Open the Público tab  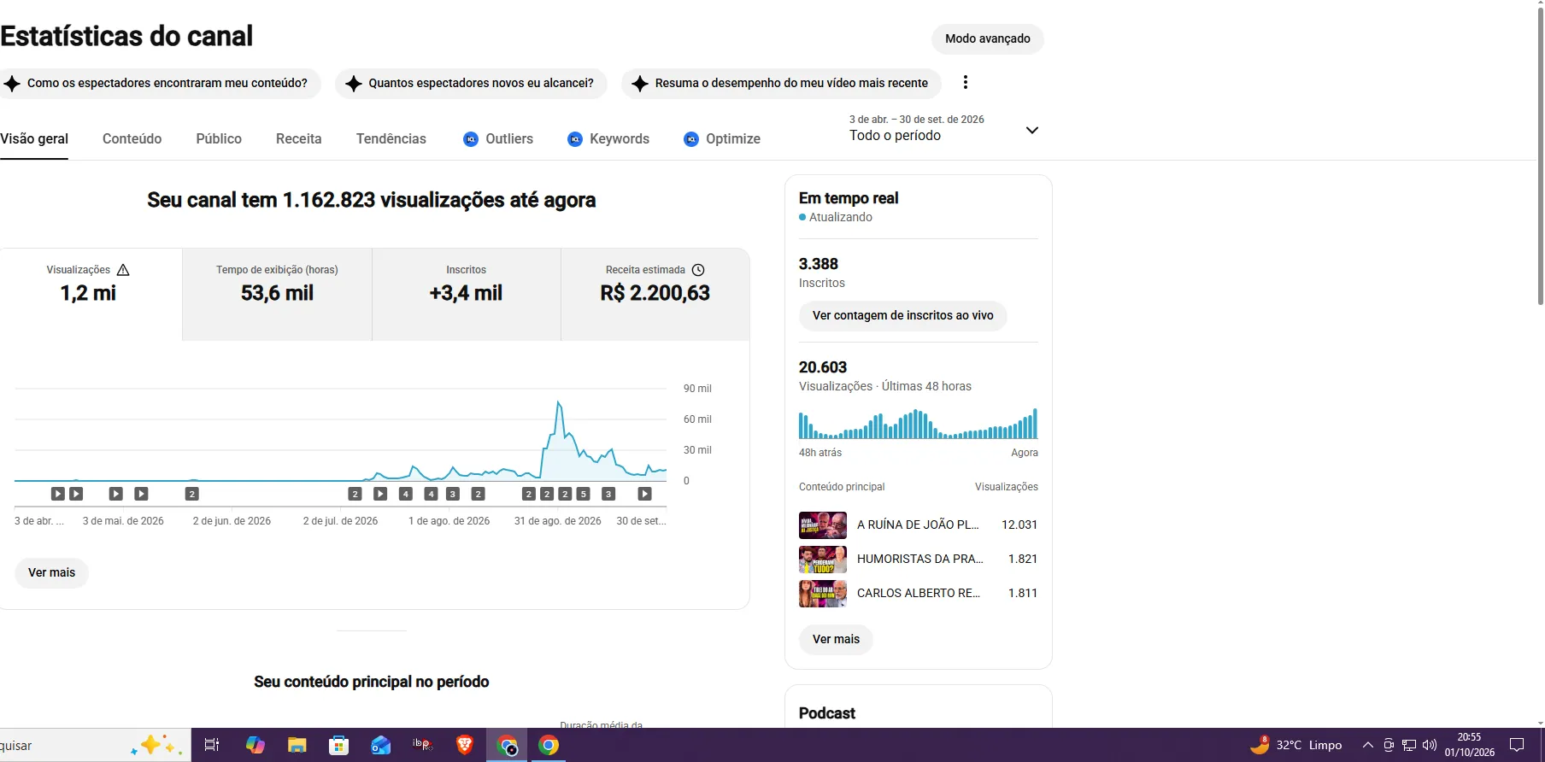[219, 138]
